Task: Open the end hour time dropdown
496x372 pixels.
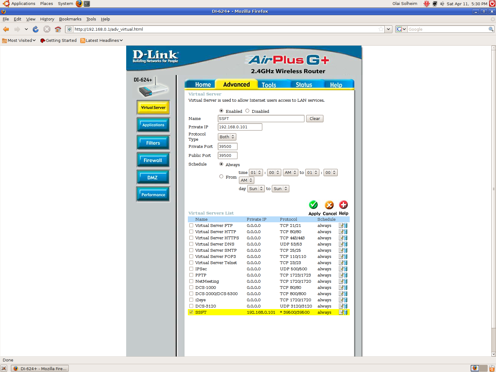Action: tap(312, 172)
